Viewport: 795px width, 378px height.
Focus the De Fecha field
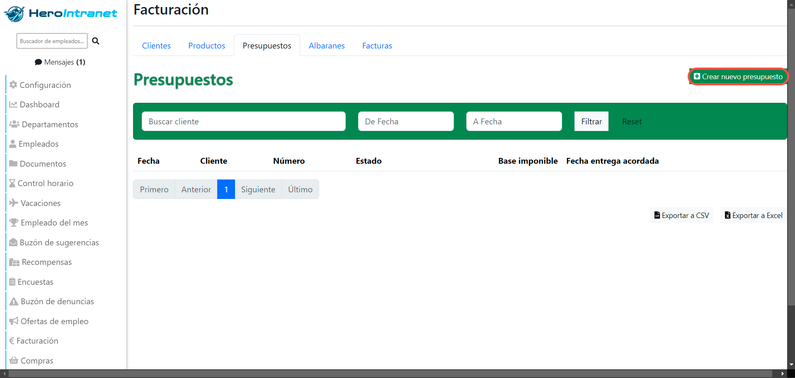(x=406, y=121)
